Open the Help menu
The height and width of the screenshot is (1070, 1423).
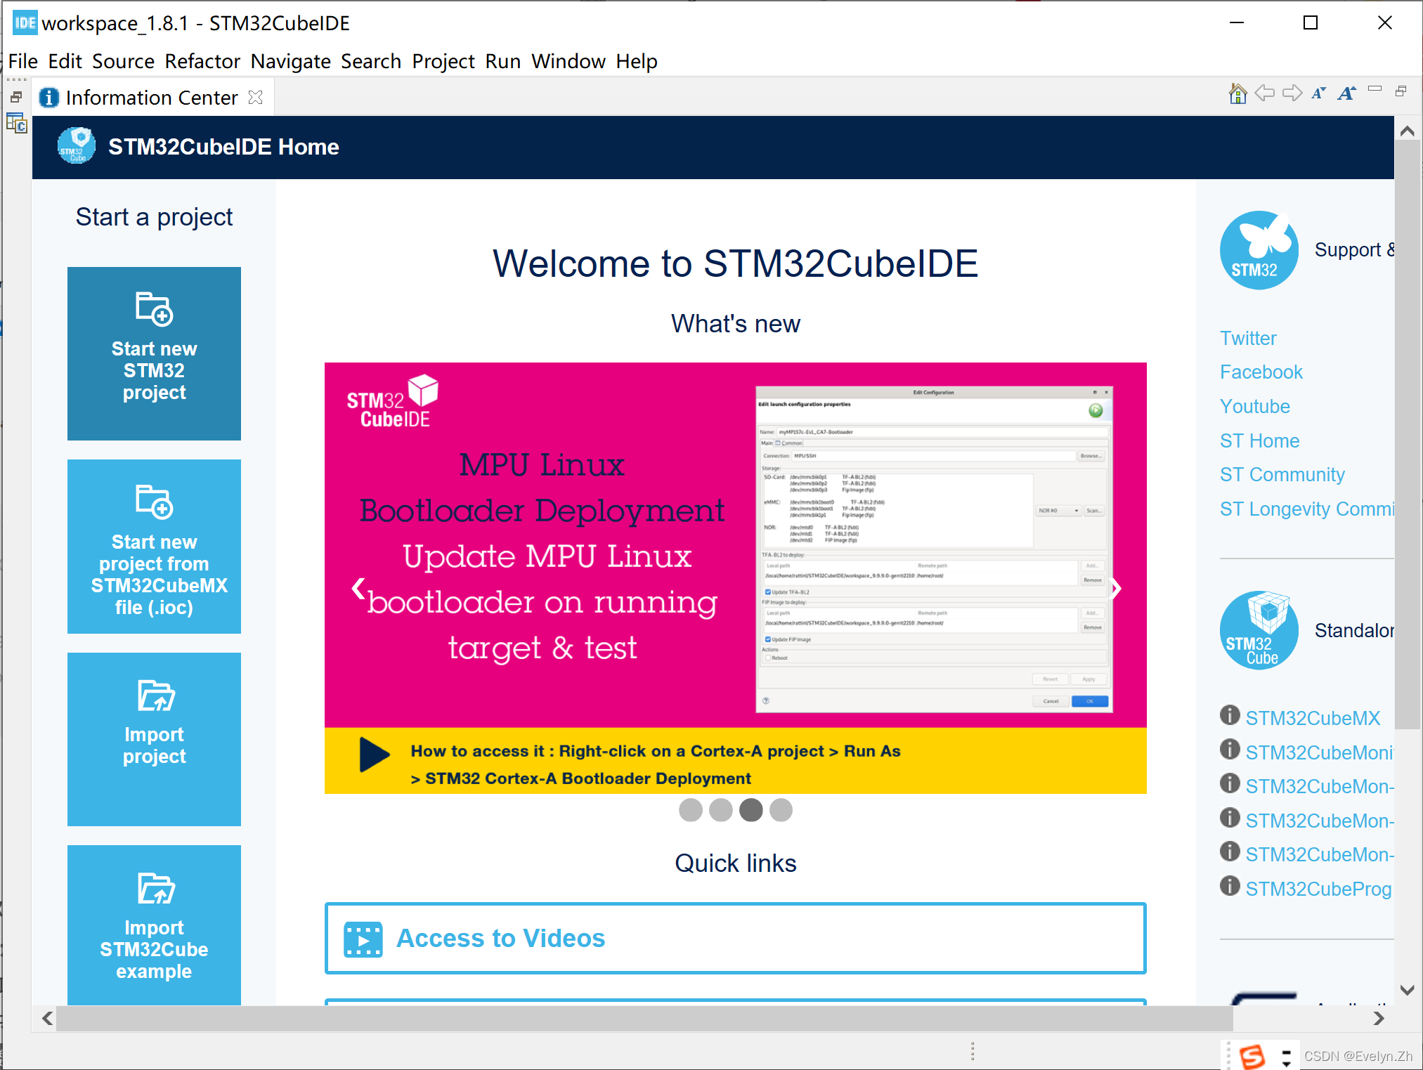637,61
